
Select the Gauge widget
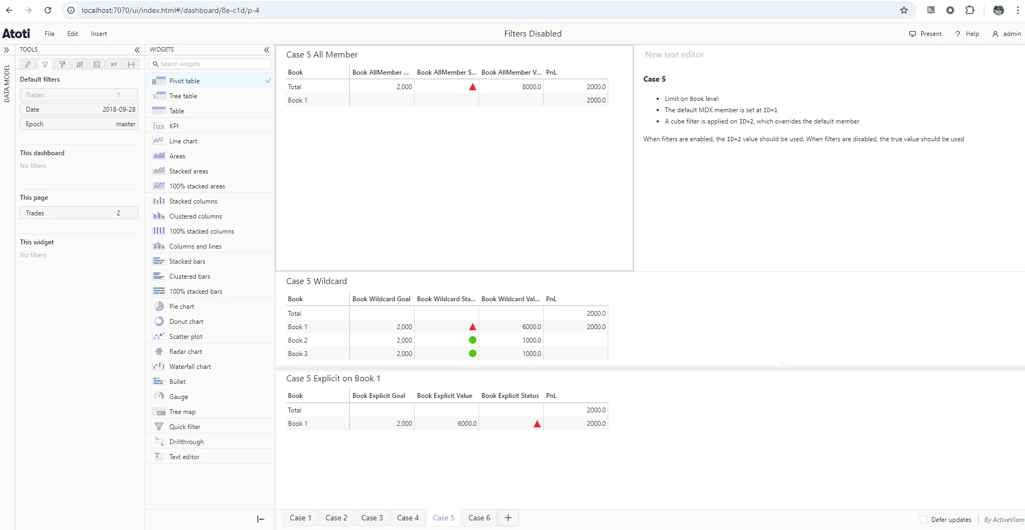pos(210,396)
